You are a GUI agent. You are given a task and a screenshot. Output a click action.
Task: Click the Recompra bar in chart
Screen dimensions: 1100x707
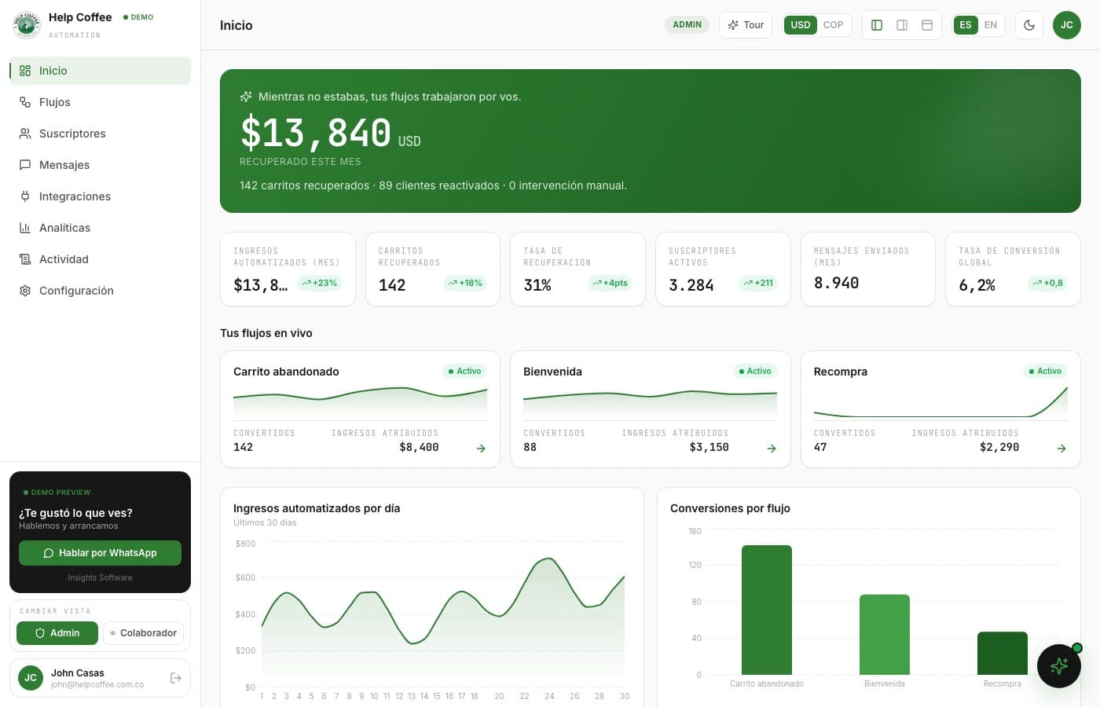pos(1003,653)
